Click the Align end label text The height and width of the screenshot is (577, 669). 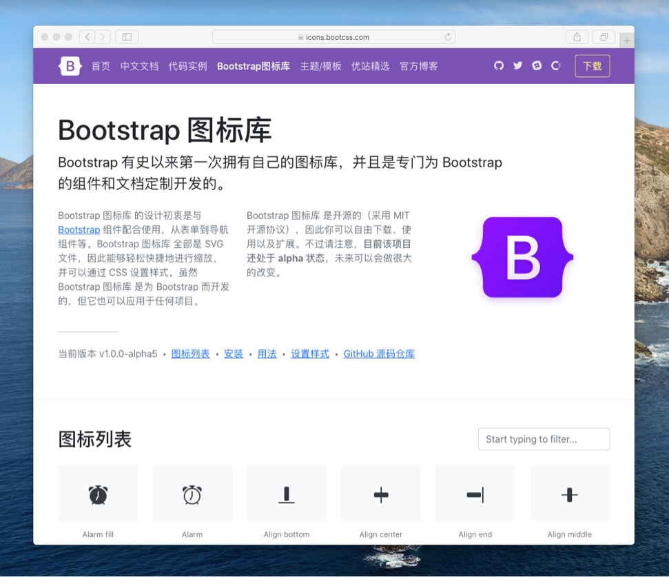tap(475, 534)
